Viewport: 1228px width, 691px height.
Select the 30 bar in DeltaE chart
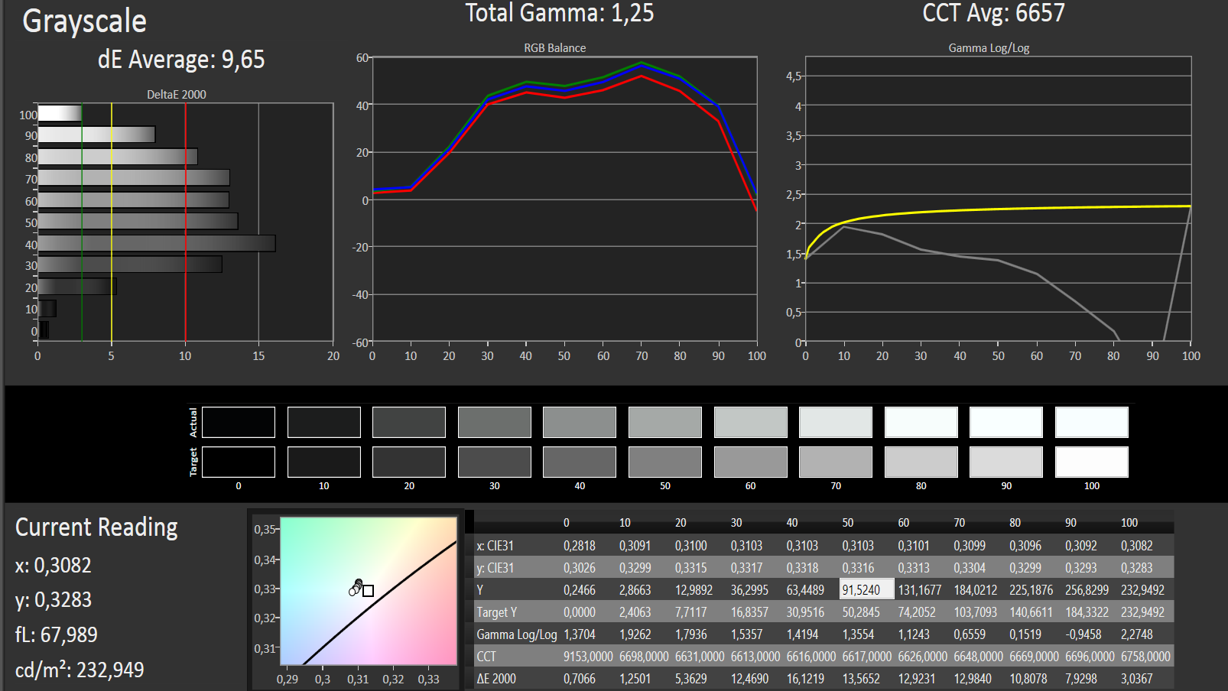click(x=130, y=264)
